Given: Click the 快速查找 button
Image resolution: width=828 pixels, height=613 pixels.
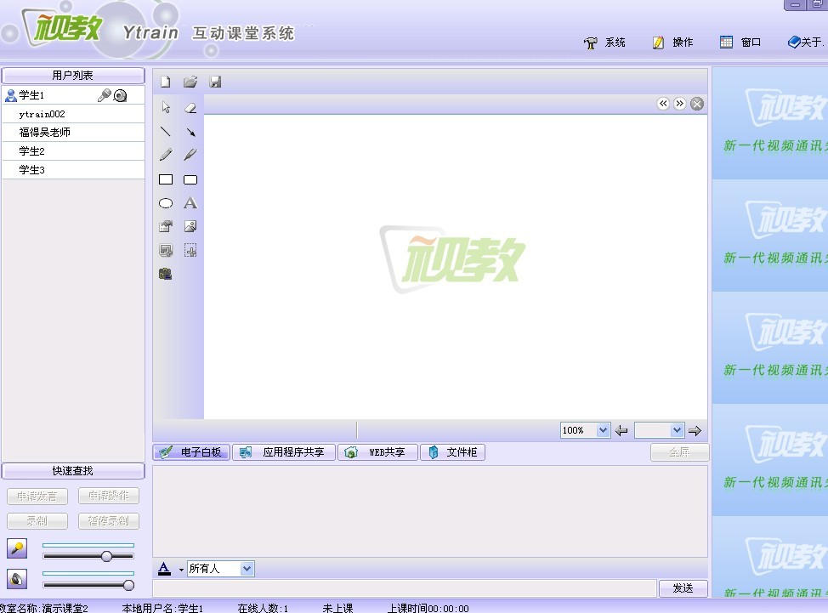Looking at the screenshot, I should click(x=73, y=471).
